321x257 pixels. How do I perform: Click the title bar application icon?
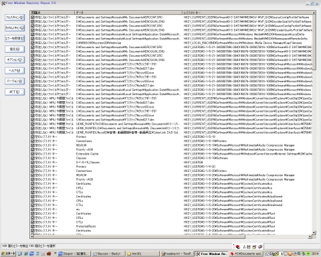[3, 3]
